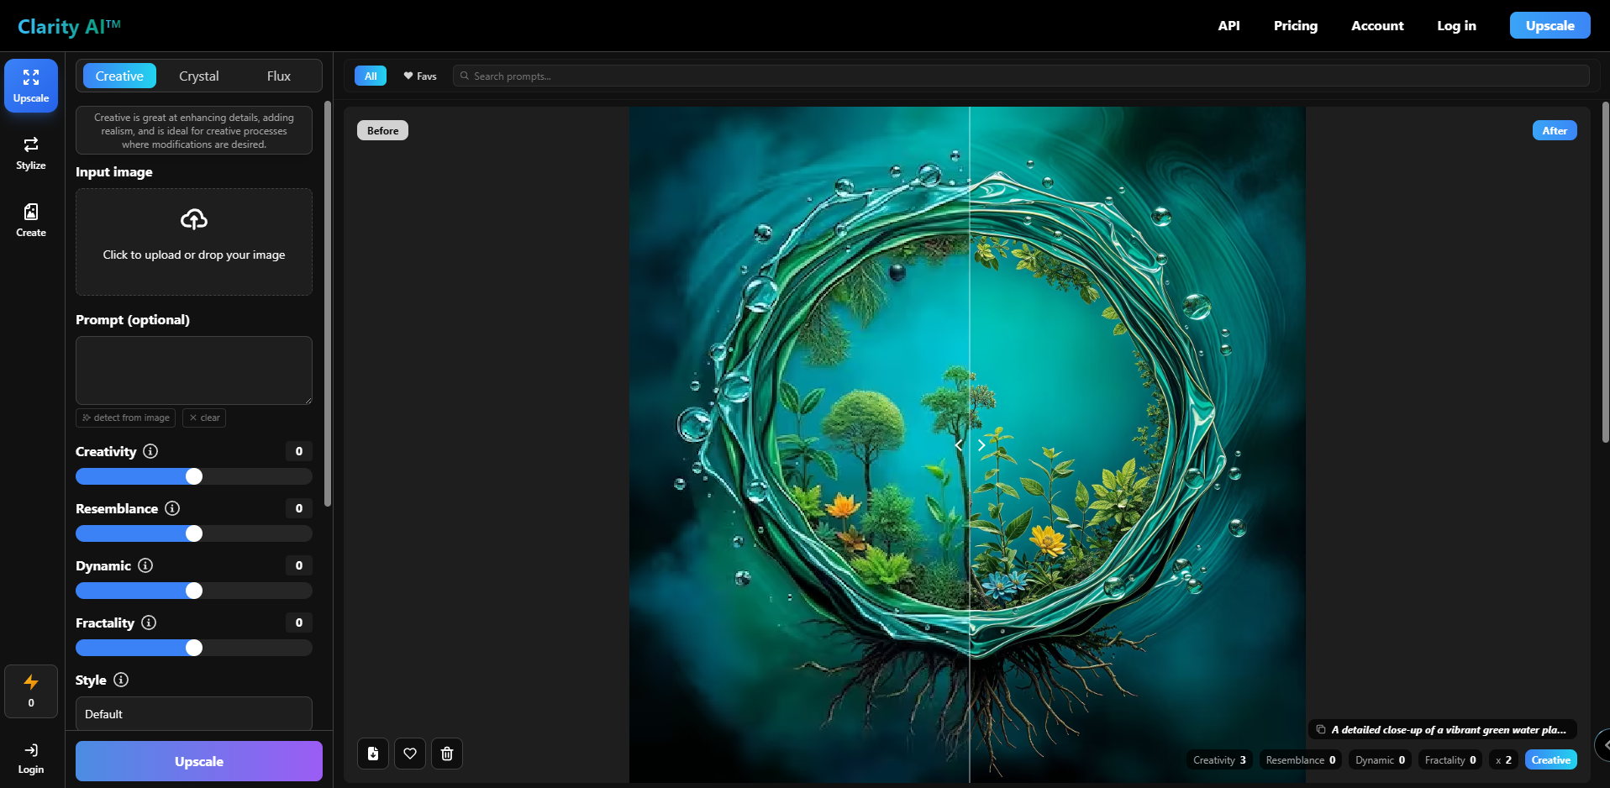Adjust the Dynamic slider
This screenshot has height=788, width=1610.
coord(194,591)
